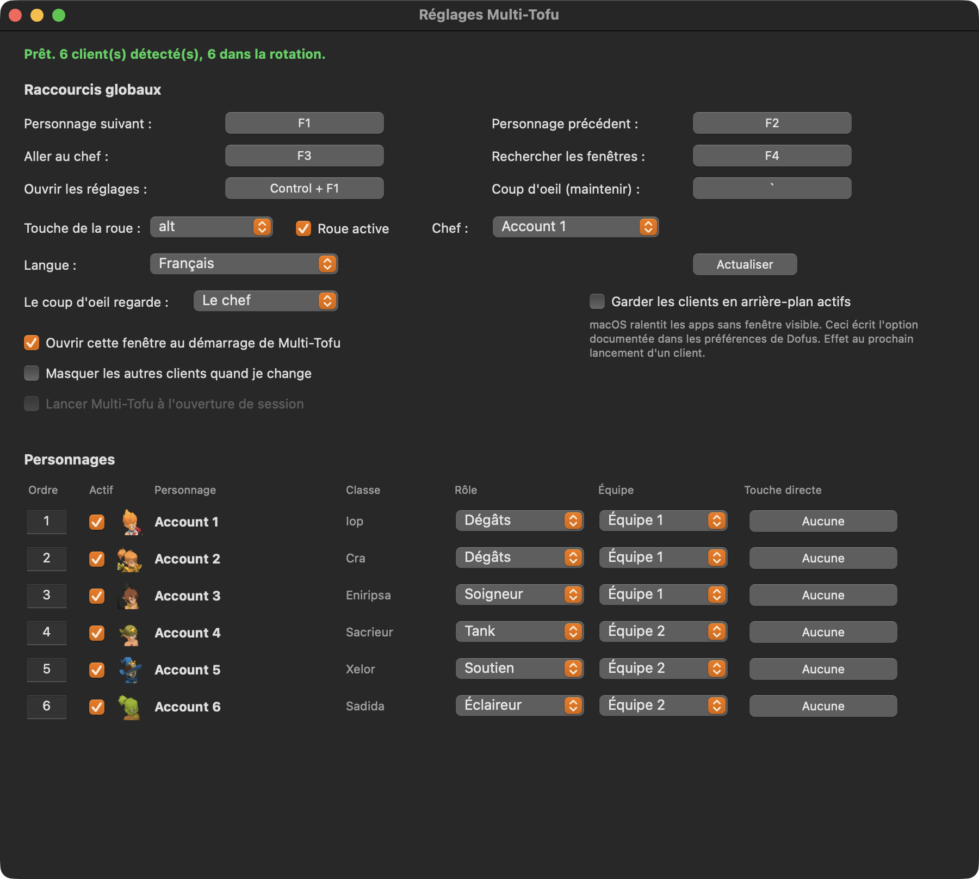Click the Actualiser button
Image resolution: width=979 pixels, height=879 pixels.
[x=745, y=264]
